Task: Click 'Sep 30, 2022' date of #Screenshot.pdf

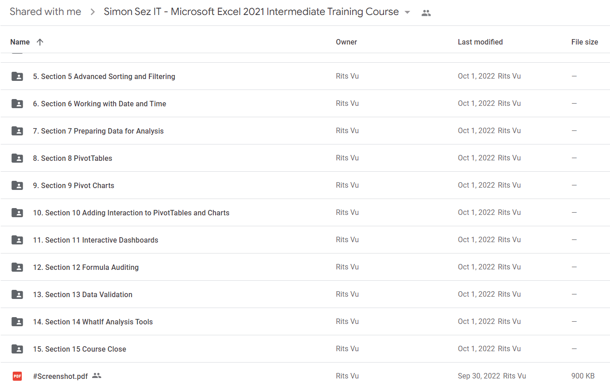Action: [x=479, y=376]
